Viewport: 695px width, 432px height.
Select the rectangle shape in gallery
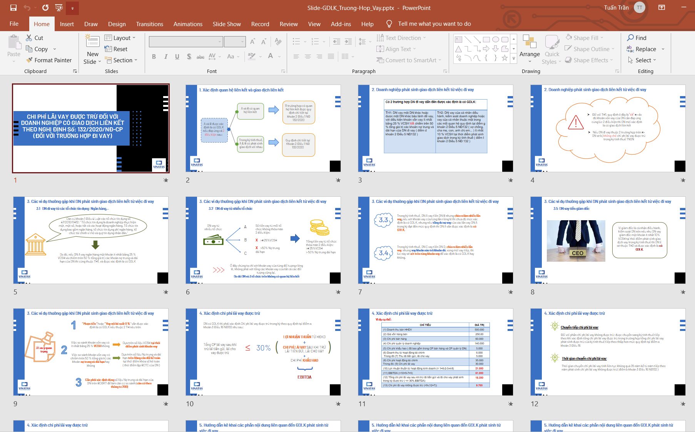tap(486, 39)
